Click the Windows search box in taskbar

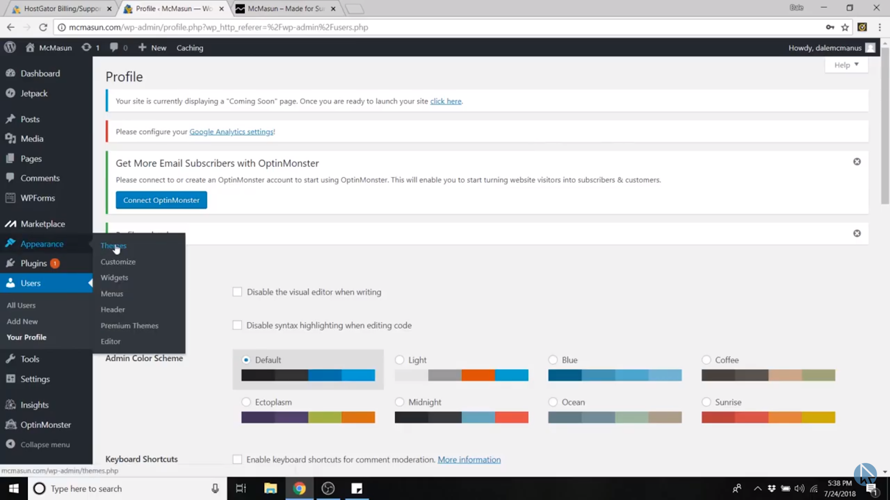127,488
